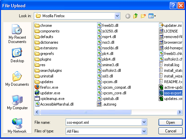This screenshot has height=139, width=186.
Task: Select js3250.dll file
Action: [107, 31]
